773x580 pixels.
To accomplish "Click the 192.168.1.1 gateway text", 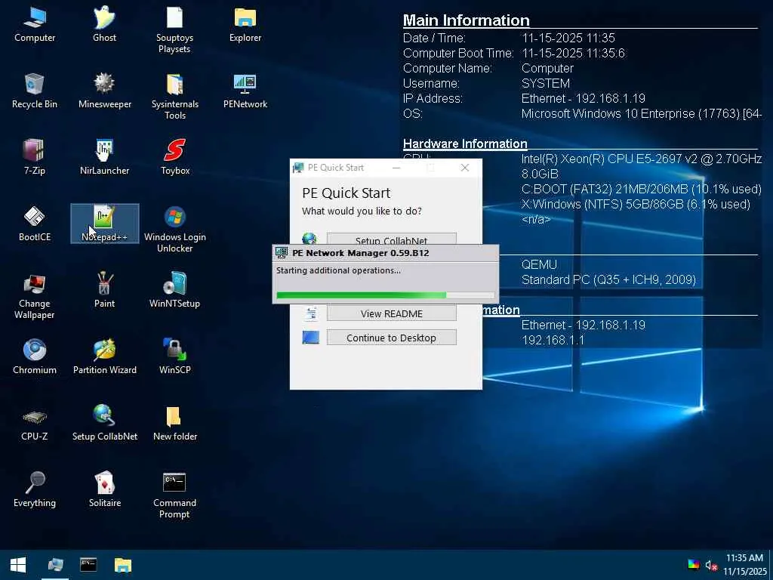I will 553,340.
